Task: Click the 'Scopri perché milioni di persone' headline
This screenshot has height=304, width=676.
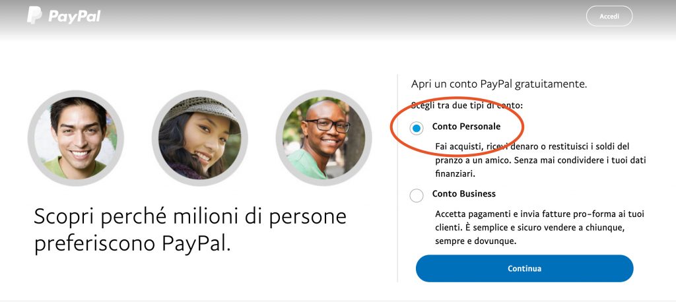Action: click(190, 216)
